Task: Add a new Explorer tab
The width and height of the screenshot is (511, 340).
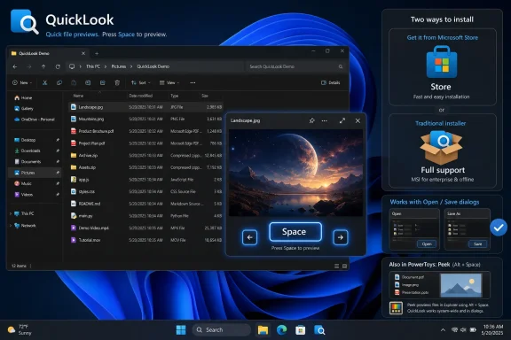Action: pos(97,53)
